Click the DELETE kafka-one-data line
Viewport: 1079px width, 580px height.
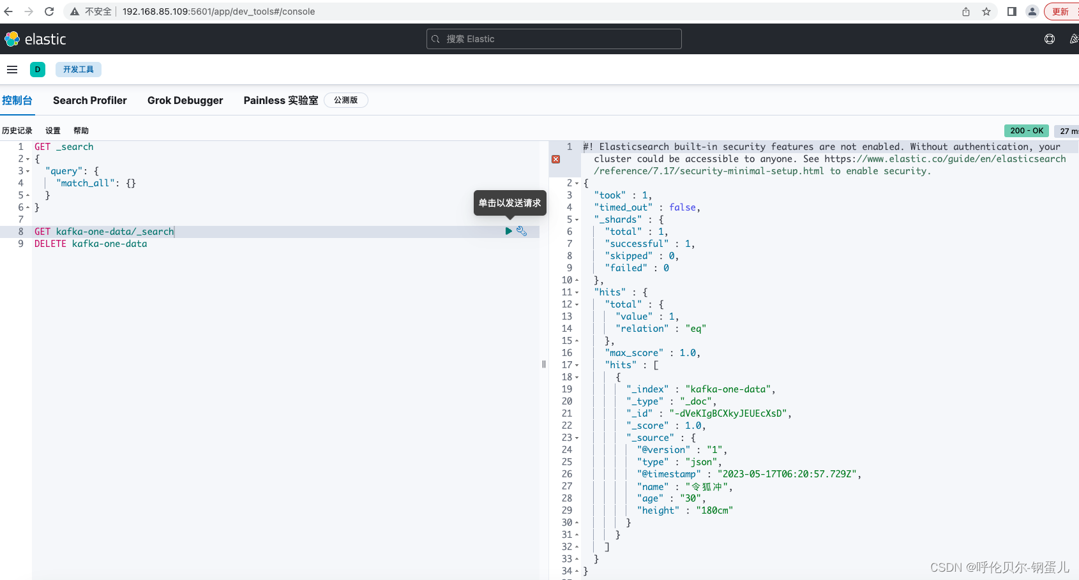click(91, 244)
